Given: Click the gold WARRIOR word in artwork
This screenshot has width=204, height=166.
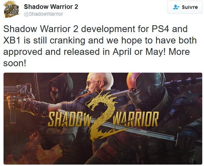Looking at the screenshot, I should [136, 119].
